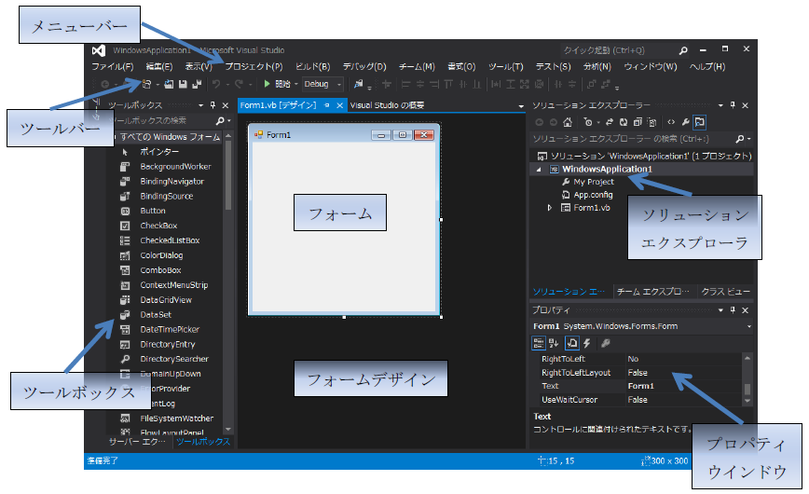Collapse the WindowsApplication1 project node
The width and height of the screenshot is (809, 494).
(539, 170)
